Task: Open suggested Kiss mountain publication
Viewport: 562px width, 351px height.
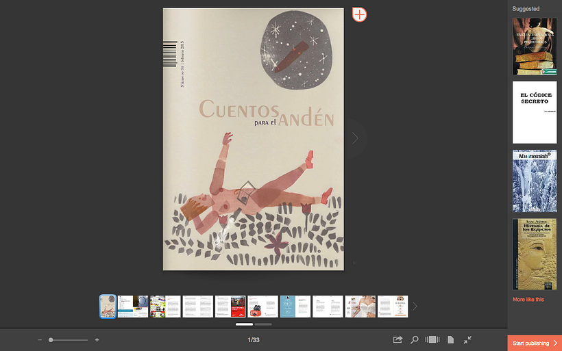Action: point(535,181)
